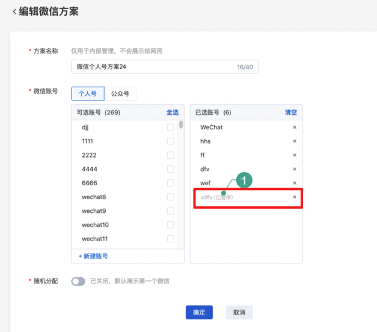Enable the 随机分配 toggle switch
This screenshot has height=332, width=377.
[78, 281]
